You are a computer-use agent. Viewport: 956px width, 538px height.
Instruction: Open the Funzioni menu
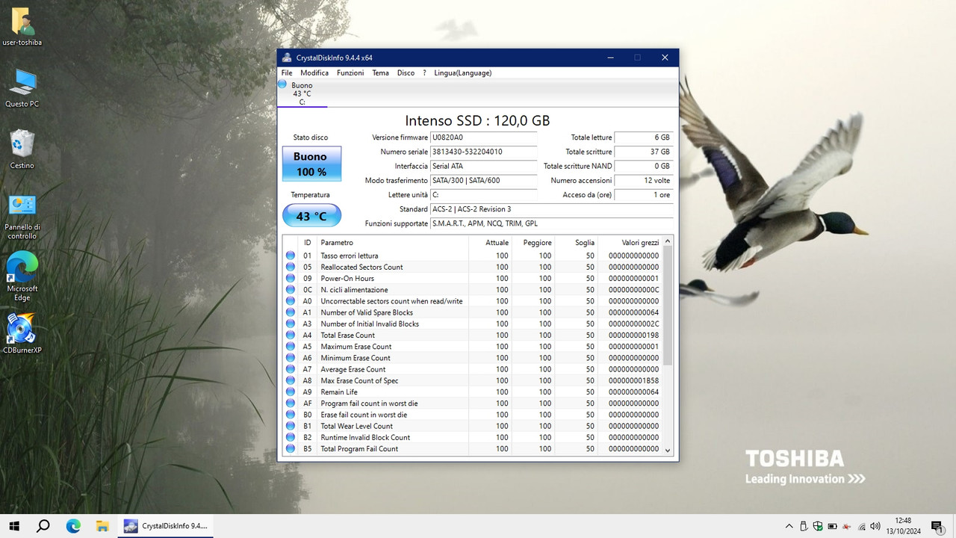point(350,73)
